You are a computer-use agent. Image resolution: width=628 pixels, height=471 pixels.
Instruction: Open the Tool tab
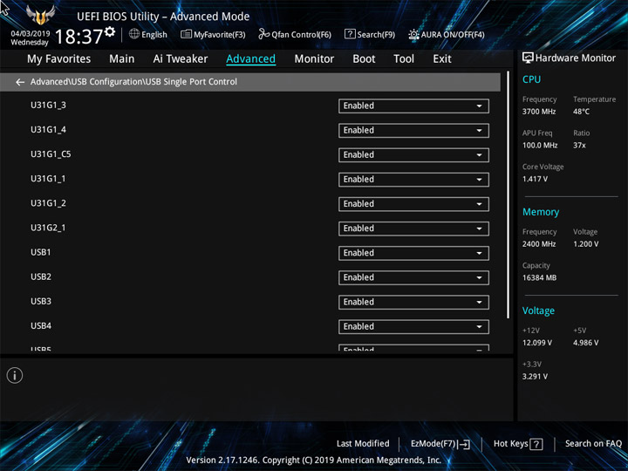point(404,59)
